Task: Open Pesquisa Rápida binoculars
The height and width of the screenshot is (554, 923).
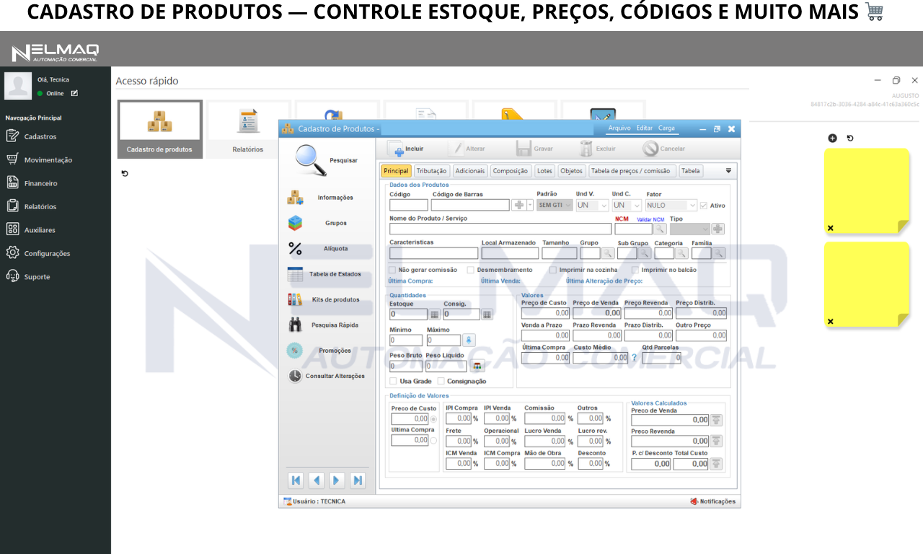Action: (296, 325)
